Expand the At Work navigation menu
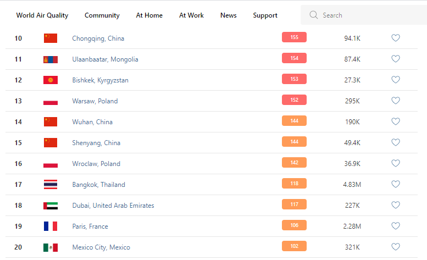Image resolution: width=427 pixels, height=260 pixels. click(191, 15)
